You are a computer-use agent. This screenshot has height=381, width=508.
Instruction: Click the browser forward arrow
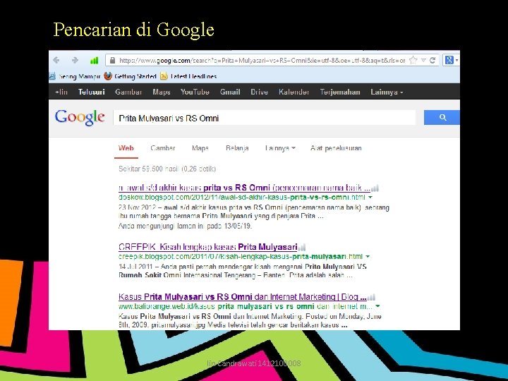point(75,60)
